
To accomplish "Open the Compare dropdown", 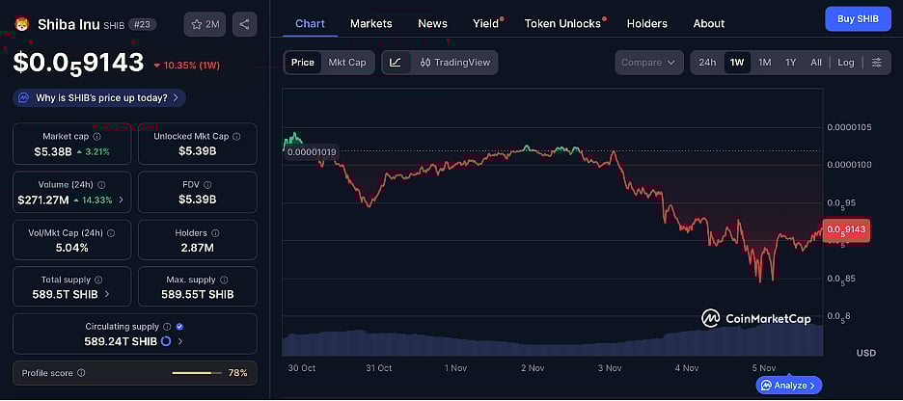I will tap(649, 62).
